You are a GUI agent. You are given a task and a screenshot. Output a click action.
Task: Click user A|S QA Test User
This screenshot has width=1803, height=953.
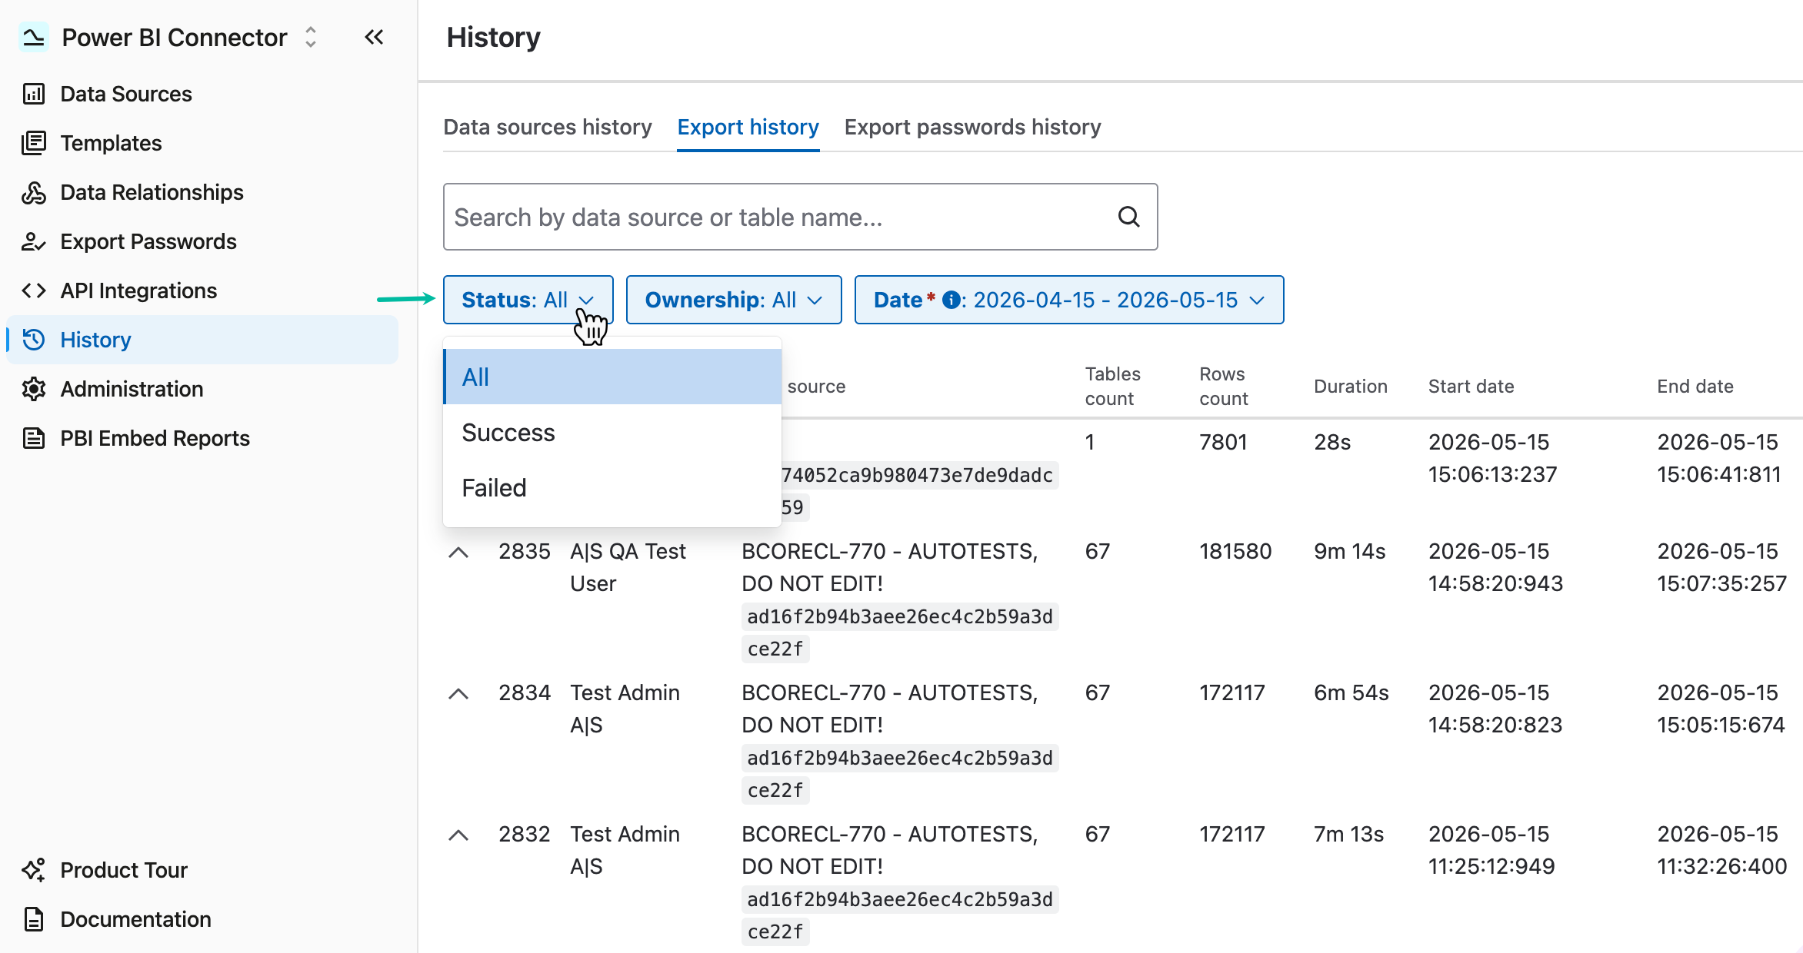628,567
